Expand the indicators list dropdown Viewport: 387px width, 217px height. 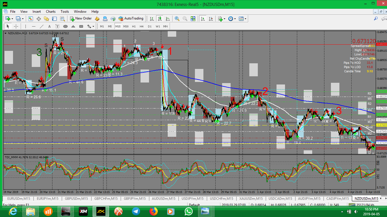225,19
